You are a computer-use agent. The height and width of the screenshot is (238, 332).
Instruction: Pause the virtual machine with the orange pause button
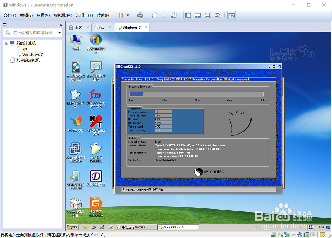click(x=121, y=16)
